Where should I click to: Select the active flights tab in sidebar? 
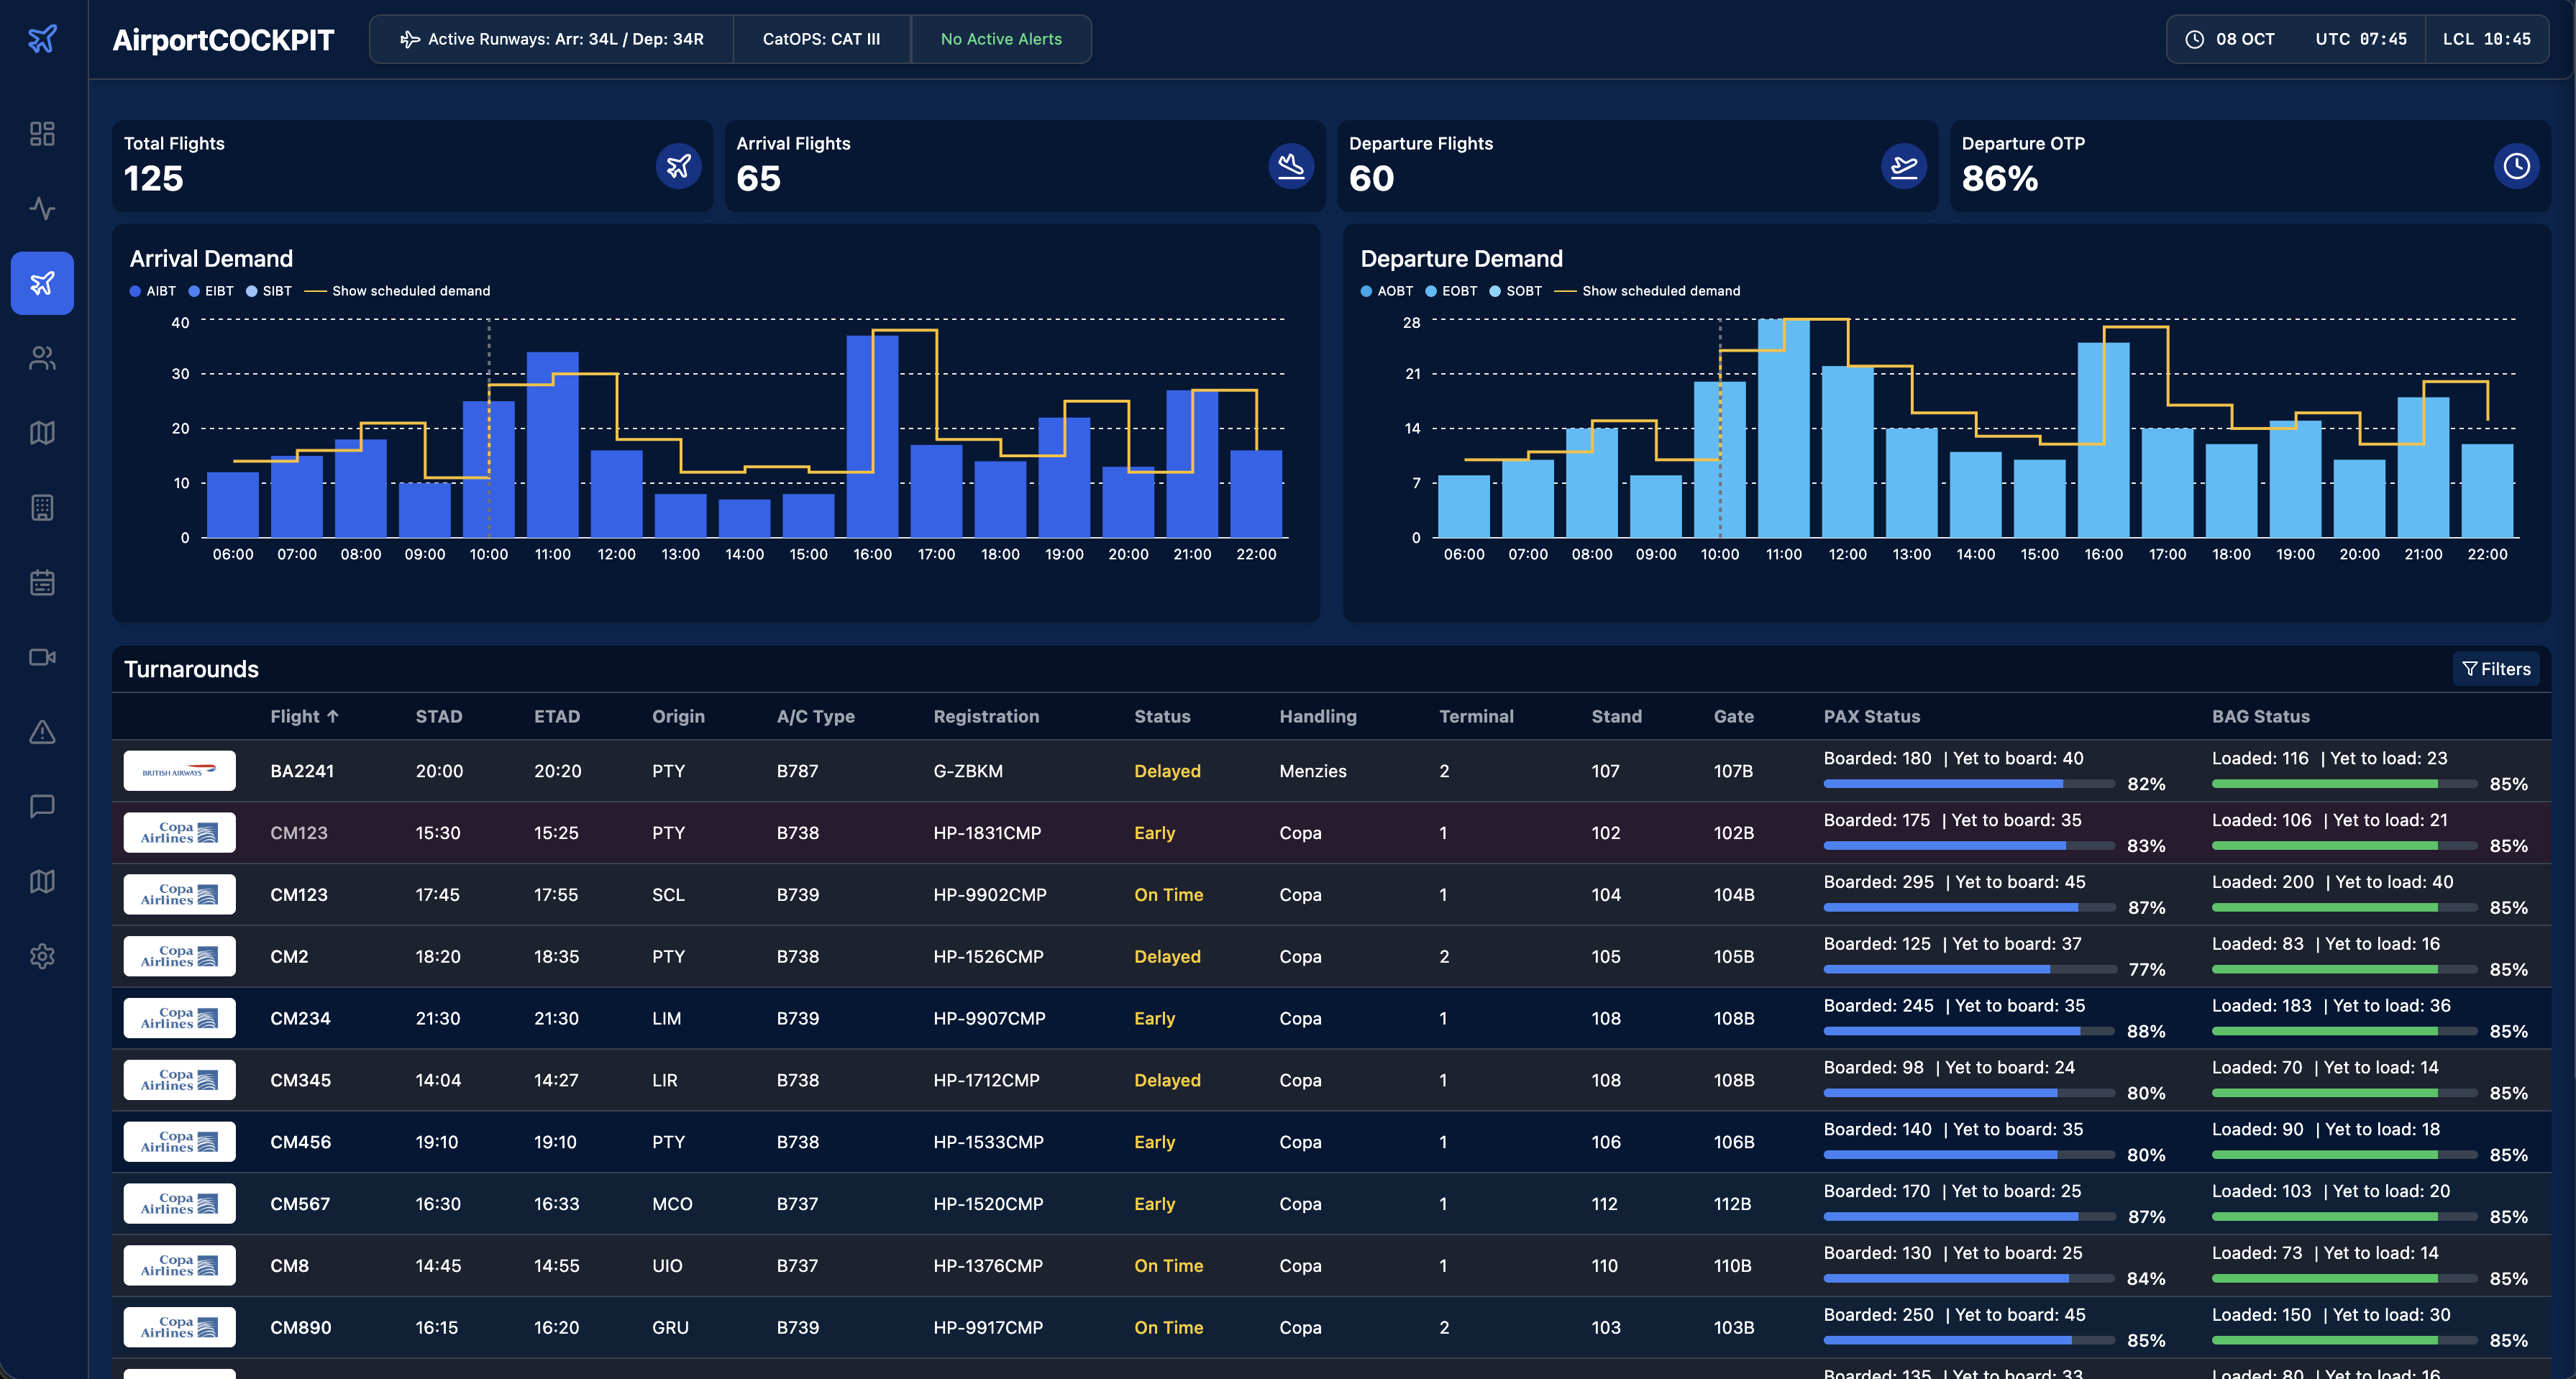(42, 283)
